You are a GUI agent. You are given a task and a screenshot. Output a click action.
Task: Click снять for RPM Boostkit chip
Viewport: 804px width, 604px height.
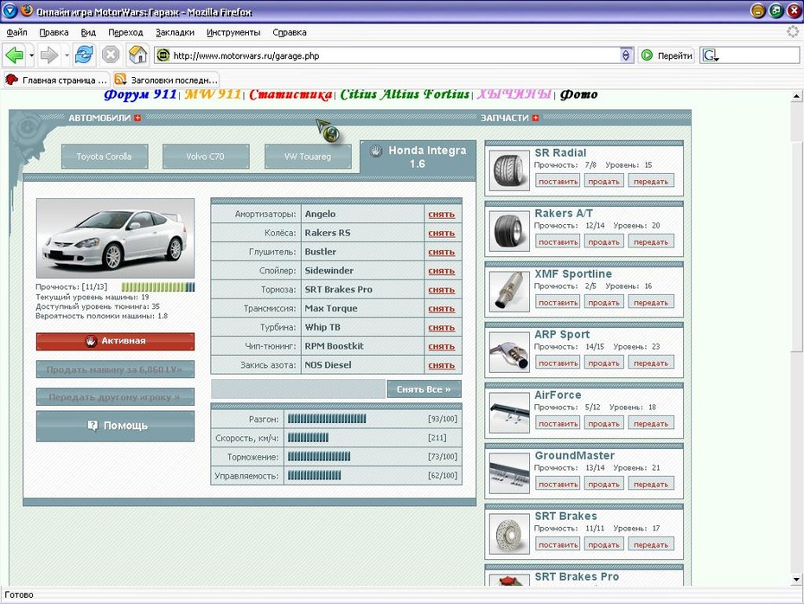click(x=442, y=347)
